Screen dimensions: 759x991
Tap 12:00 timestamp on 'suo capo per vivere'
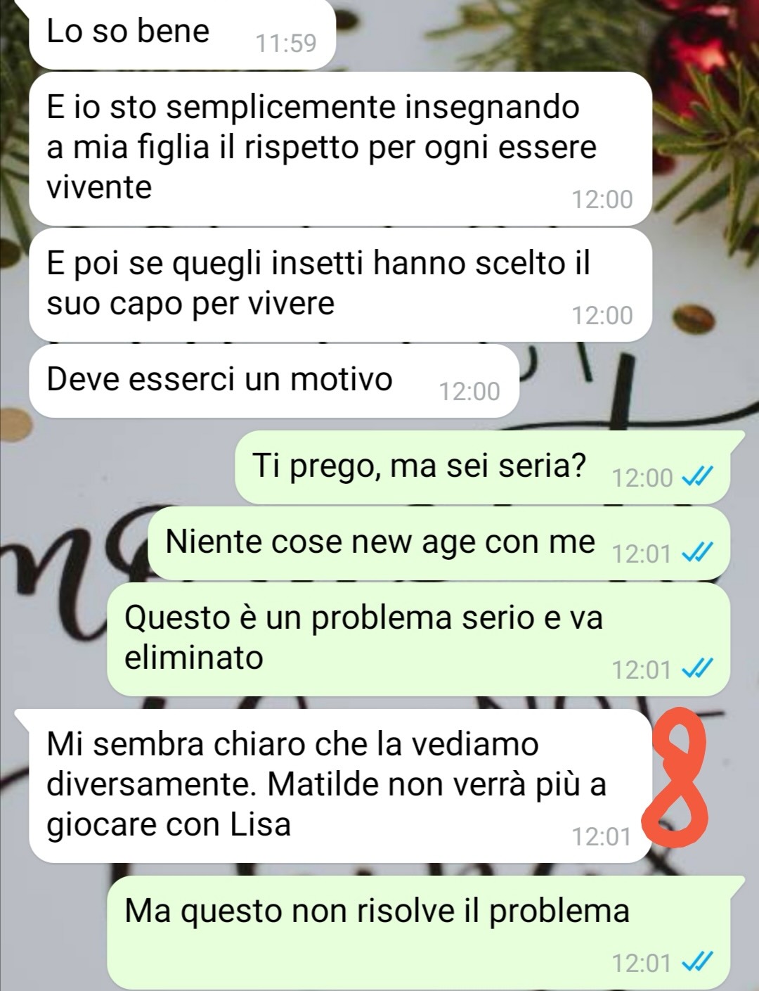point(602,315)
